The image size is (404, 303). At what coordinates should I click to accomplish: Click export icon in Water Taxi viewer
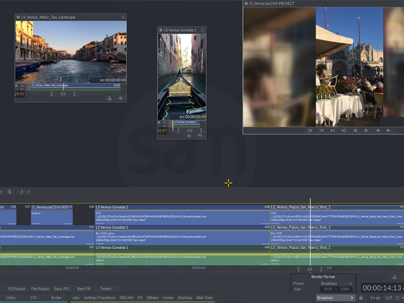[x=109, y=98]
